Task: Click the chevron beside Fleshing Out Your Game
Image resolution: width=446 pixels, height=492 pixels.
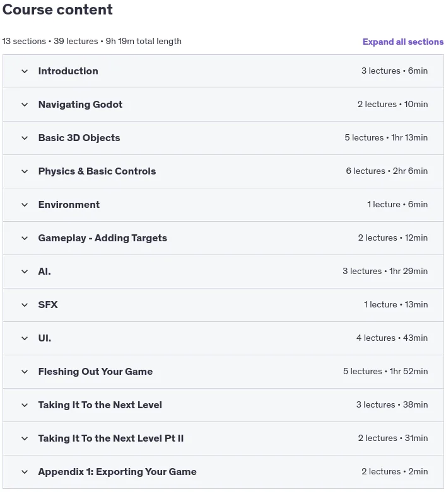Action: point(25,372)
